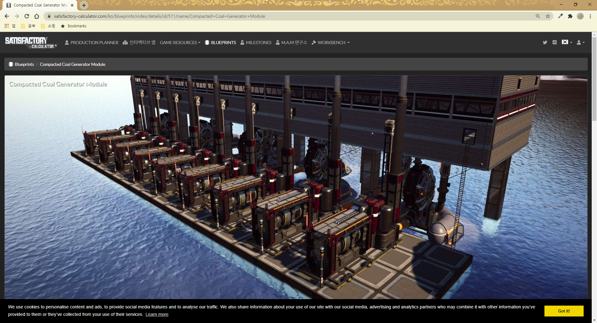Click the blueprint title over the image
Viewport: 597px width, 323px height.
tap(58, 84)
